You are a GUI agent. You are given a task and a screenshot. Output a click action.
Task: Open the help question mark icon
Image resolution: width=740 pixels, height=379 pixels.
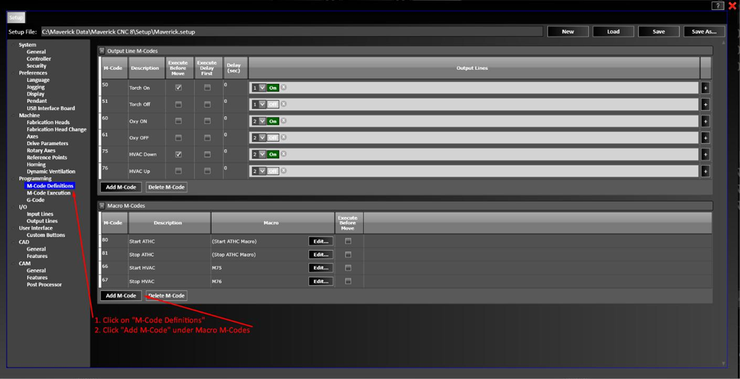[717, 5]
